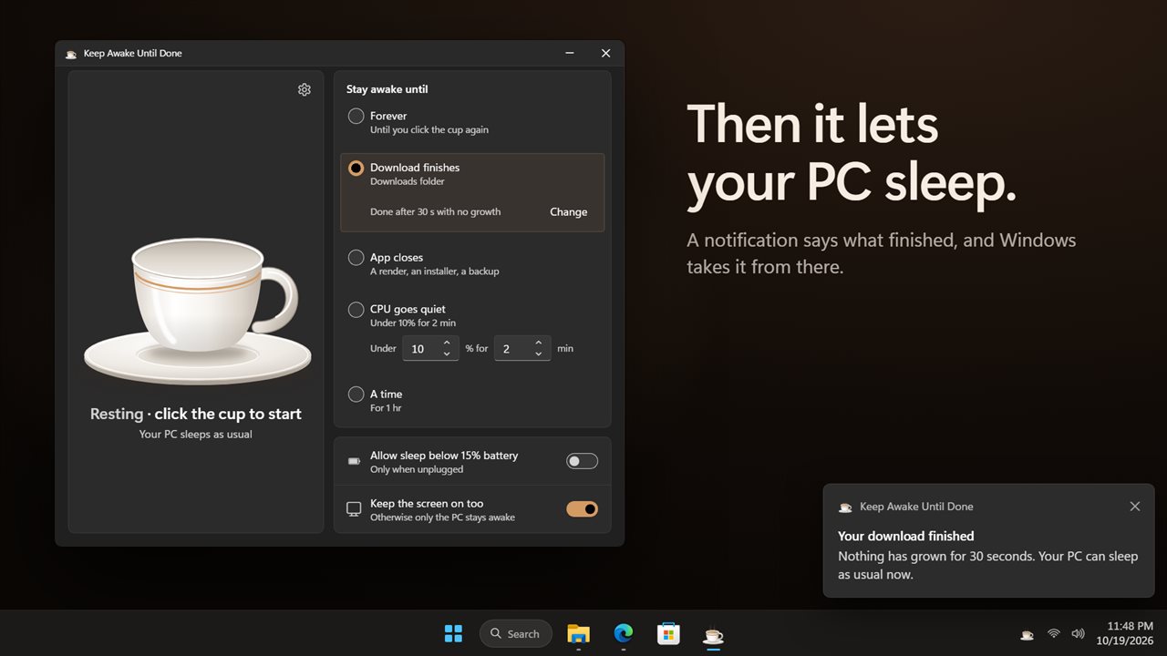Enable Allow sleep below 15% battery

[583, 461]
